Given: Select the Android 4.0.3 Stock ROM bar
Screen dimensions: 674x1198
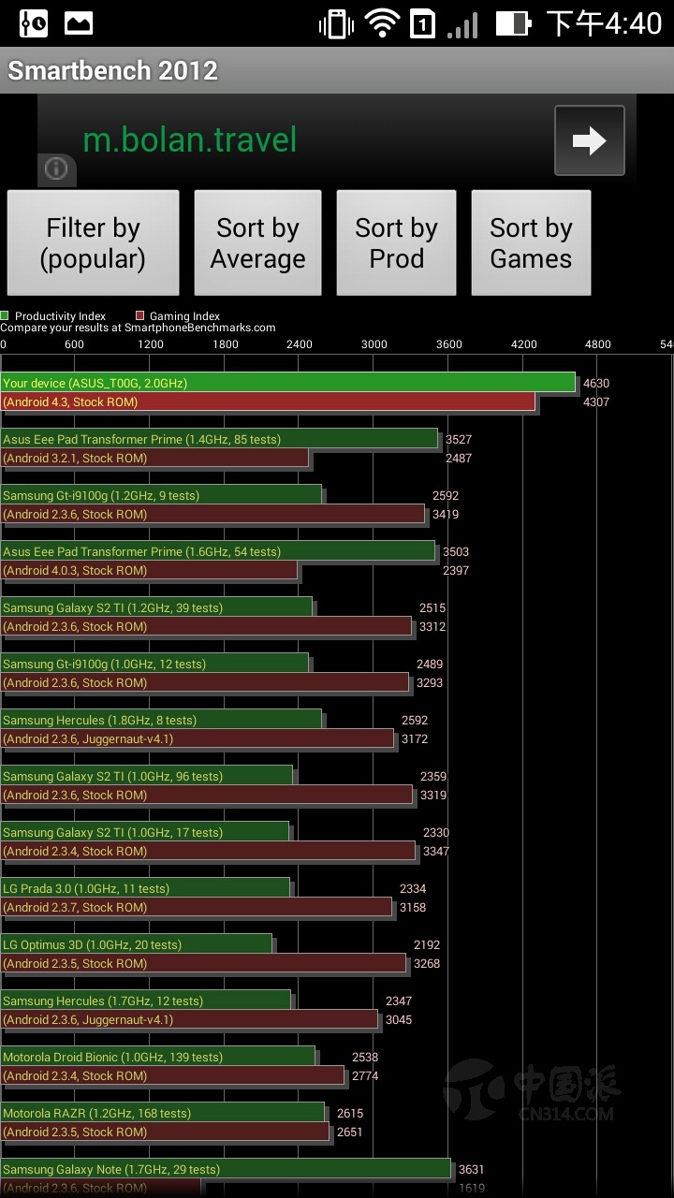Looking at the screenshot, I should coord(149,570).
